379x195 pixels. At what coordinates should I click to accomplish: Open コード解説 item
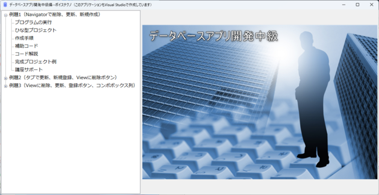coord(26,54)
